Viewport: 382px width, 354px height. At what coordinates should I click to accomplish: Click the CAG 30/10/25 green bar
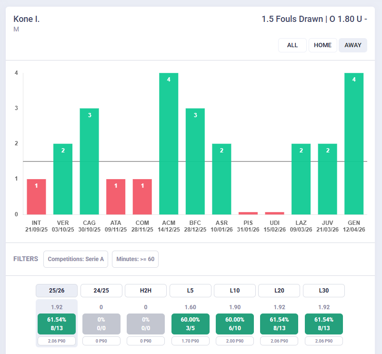90,162
